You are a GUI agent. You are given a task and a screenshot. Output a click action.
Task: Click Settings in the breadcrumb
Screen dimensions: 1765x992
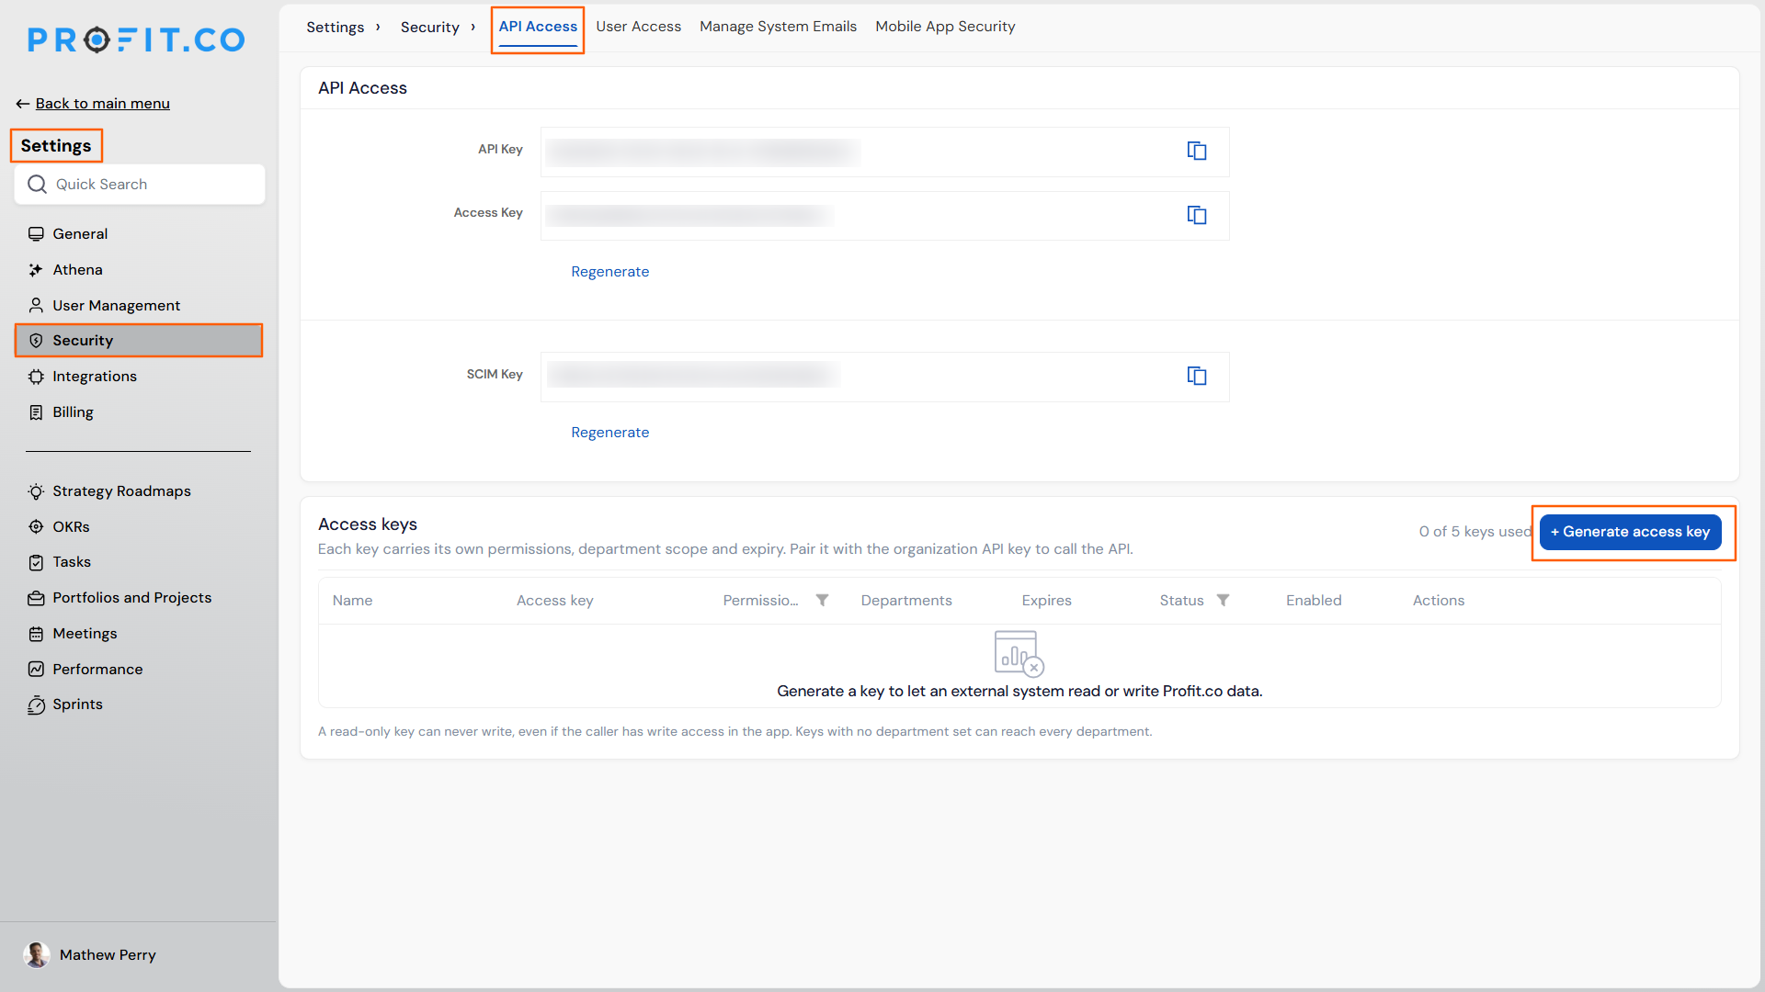coord(336,28)
